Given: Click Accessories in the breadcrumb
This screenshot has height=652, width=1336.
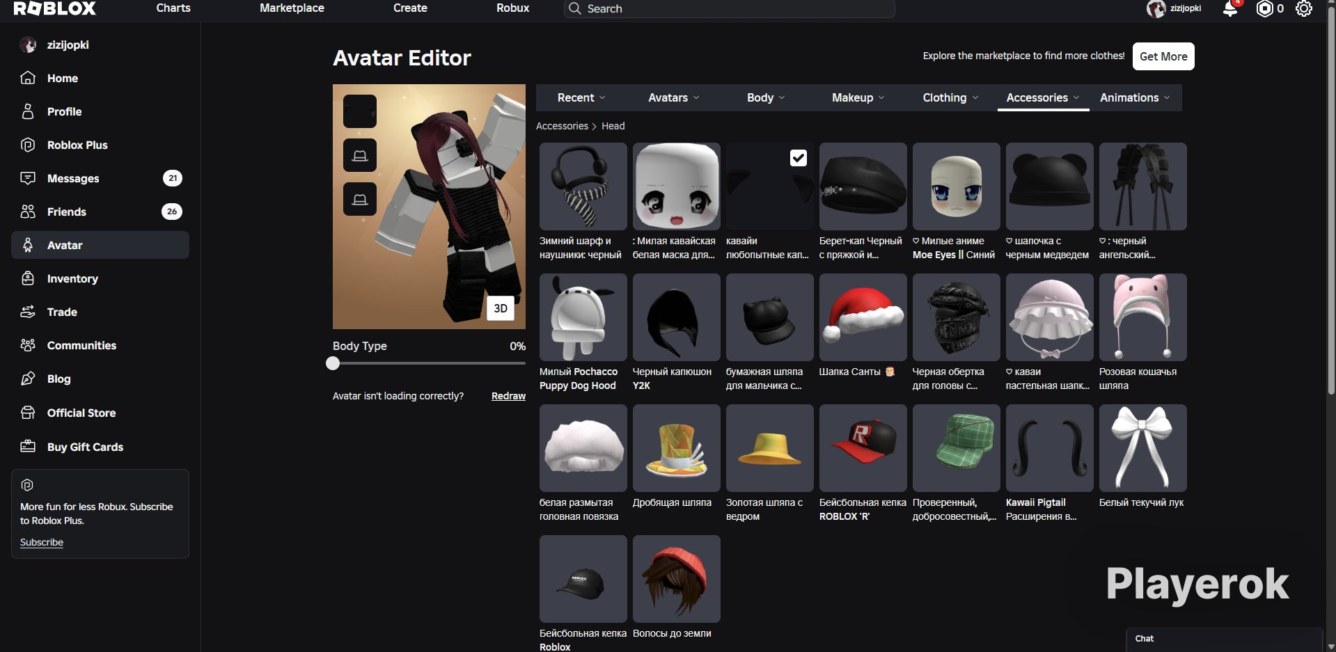Looking at the screenshot, I should (562, 126).
